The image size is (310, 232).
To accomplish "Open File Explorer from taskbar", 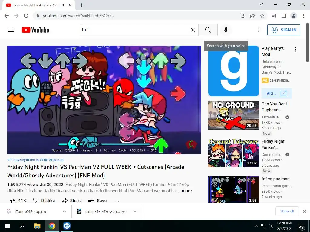I will [37, 226].
